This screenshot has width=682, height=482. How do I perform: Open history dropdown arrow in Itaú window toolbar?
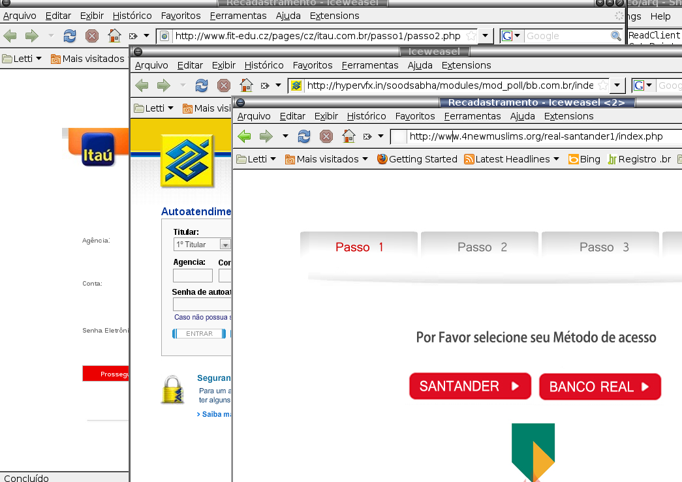[51, 36]
